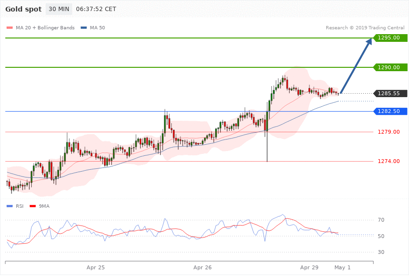The image size is (409, 277).
Task: Click the 06:37:52 CET timestamp
Action: [x=96, y=9]
